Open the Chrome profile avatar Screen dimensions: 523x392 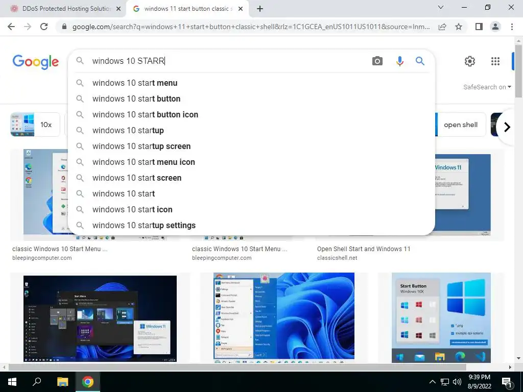[x=495, y=27]
